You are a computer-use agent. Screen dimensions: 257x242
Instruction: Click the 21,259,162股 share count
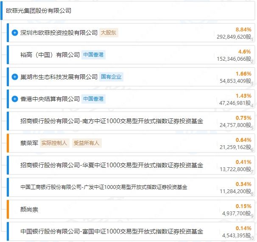click(x=235, y=147)
